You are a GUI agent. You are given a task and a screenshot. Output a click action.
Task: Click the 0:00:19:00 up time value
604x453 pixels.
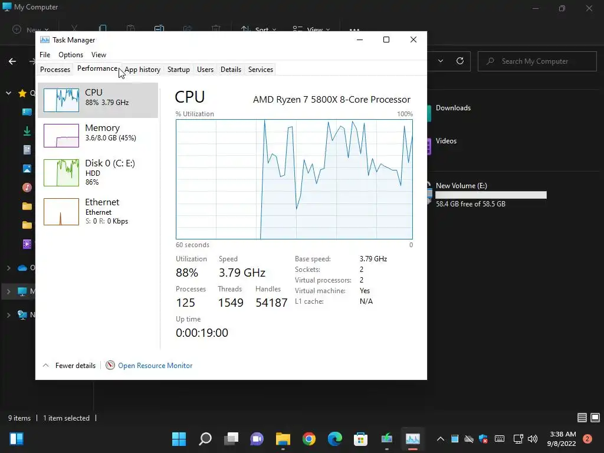(202, 333)
